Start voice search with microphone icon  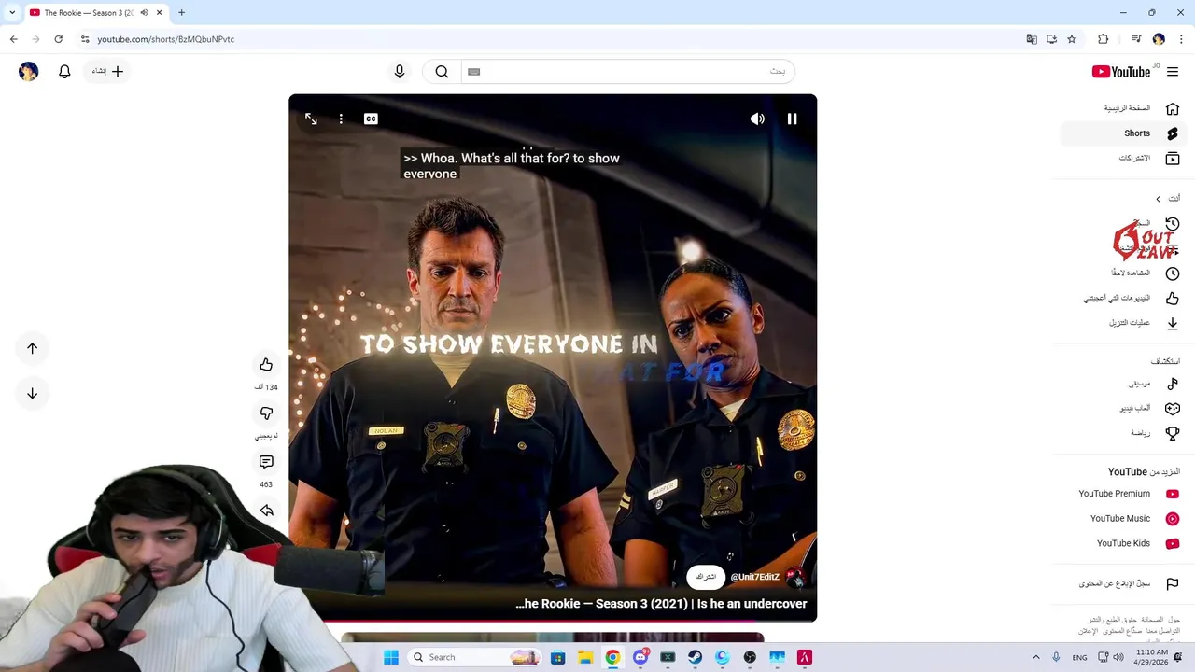click(x=400, y=72)
